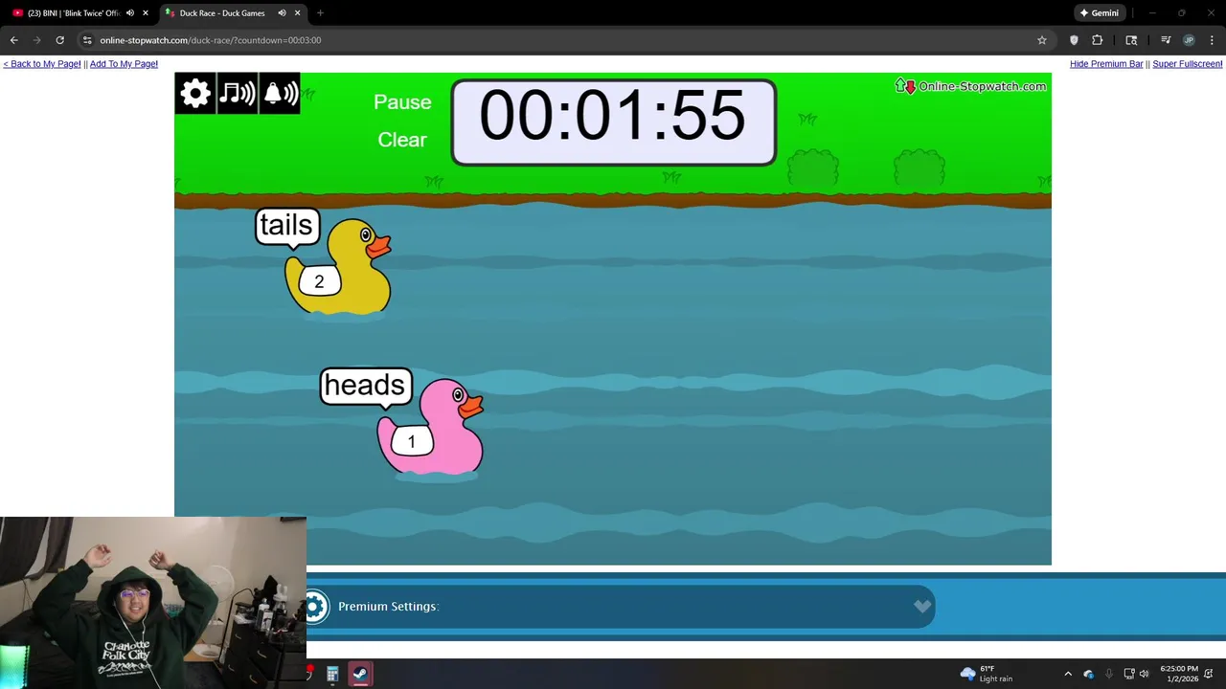Open the network tray icon

[x=1129, y=674]
